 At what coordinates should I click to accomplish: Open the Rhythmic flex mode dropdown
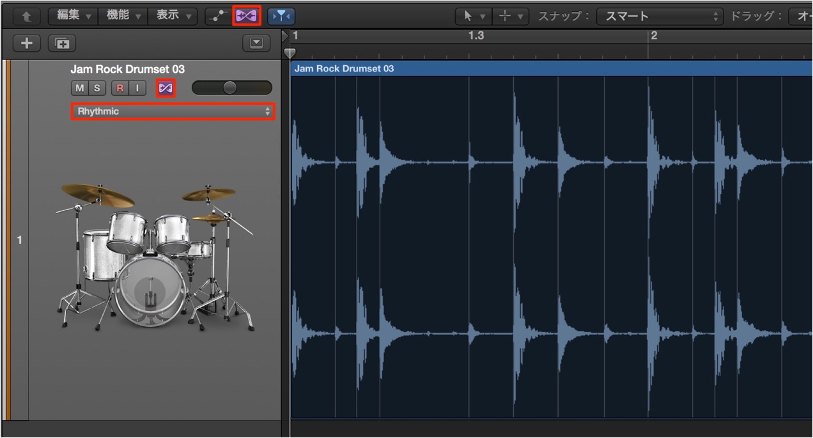(x=173, y=111)
